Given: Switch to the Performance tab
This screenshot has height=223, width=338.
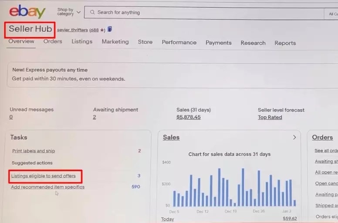Looking at the screenshot, I should tap(179, 42).
